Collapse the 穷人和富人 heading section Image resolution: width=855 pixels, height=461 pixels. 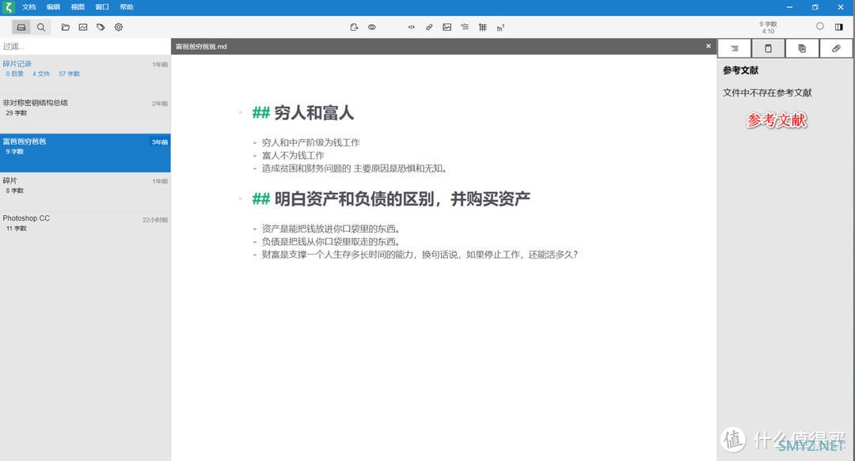tap(240, 113)
